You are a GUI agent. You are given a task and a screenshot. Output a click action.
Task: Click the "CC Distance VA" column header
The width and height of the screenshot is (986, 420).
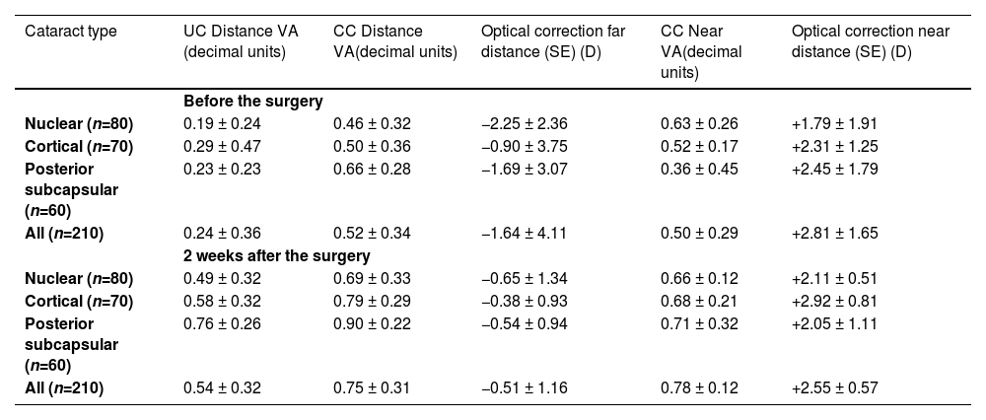(x=394, y=41)
